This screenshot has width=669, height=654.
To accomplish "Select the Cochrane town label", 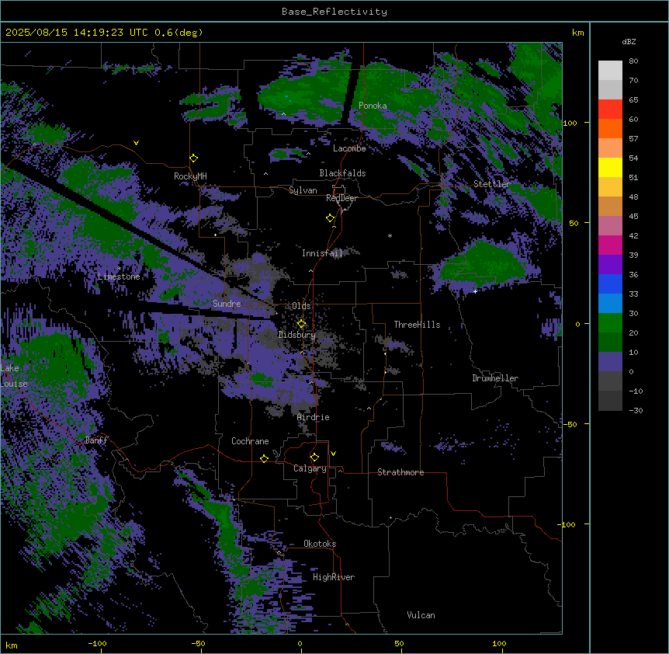I will 250,441.
